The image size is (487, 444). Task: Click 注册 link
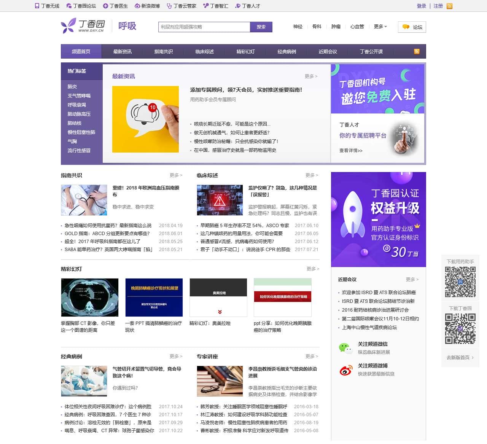pos(438,6)
